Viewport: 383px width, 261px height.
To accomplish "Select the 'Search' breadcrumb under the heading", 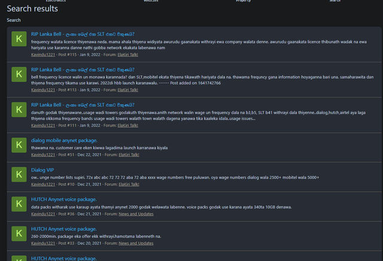I will pos(14,20).
